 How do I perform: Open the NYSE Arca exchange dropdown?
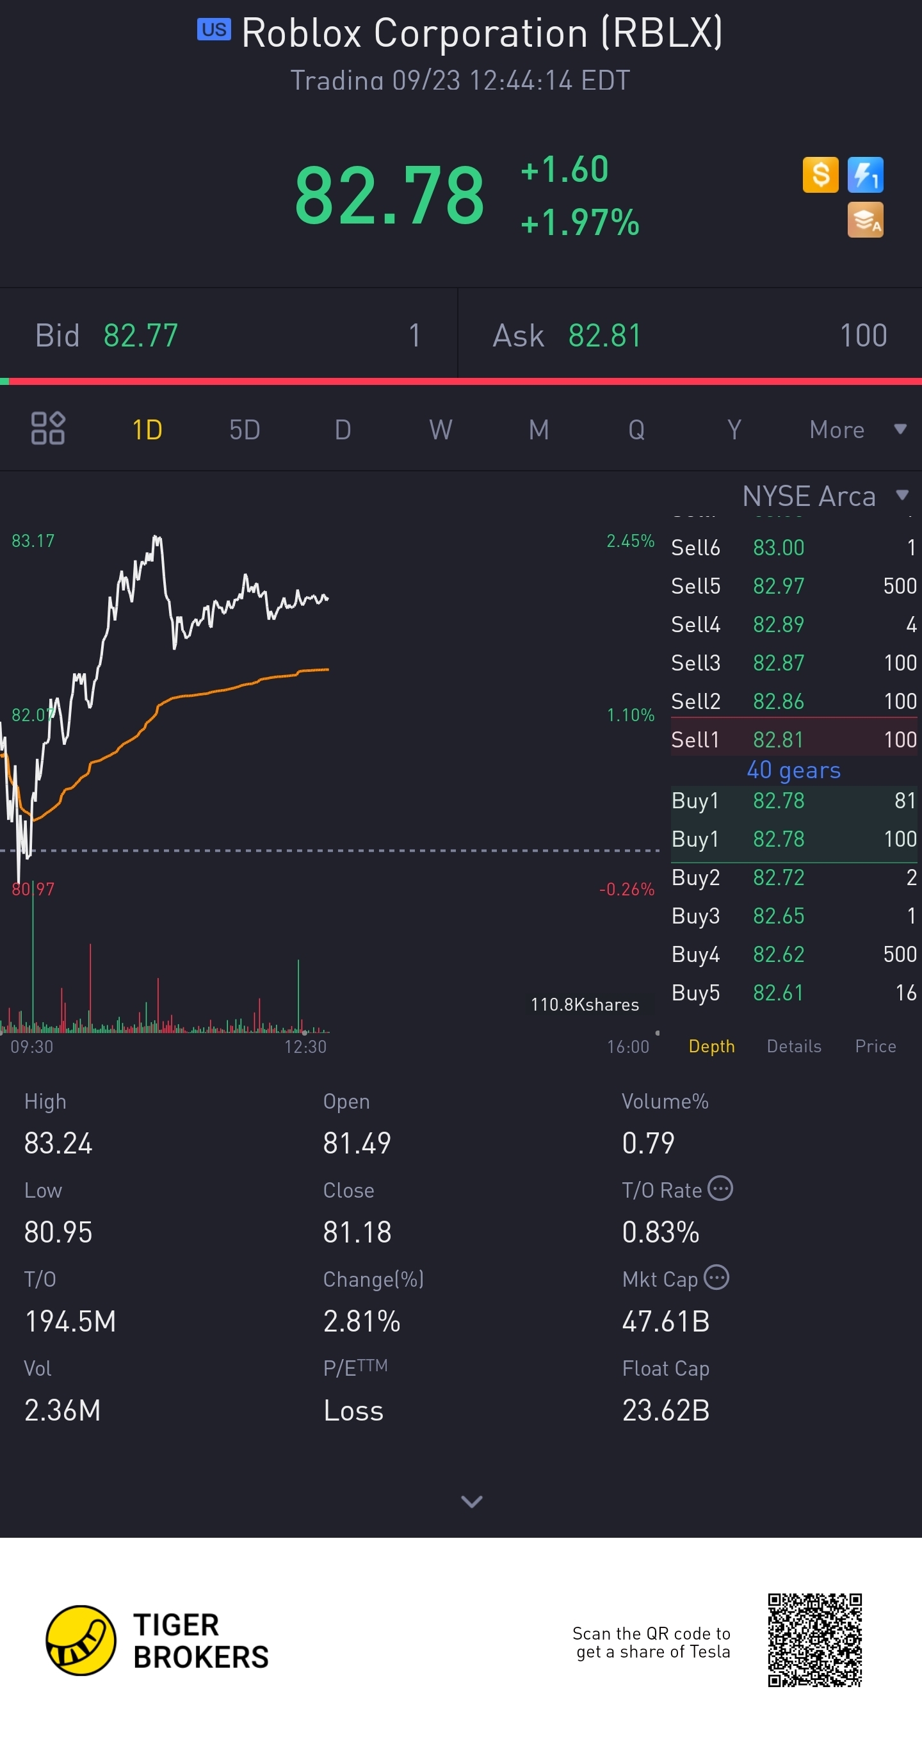(825, 496)
